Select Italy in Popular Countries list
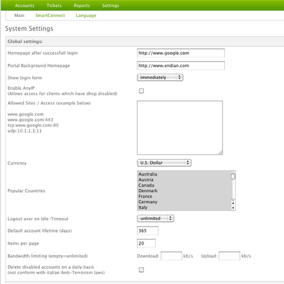 point(184,207)
